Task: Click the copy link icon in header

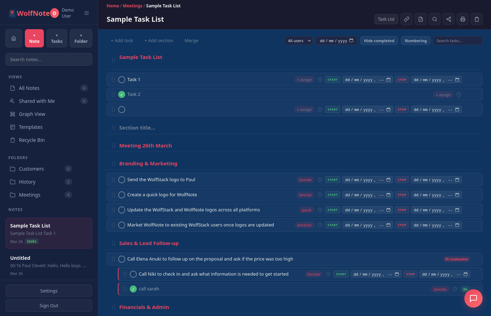Action: 406,19
